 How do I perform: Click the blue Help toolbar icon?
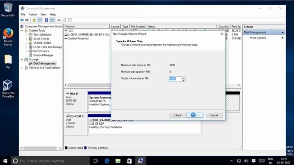click(46, 20)
